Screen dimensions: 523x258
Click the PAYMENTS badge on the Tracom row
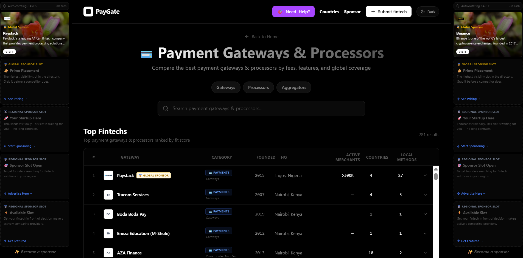click(219, 192)
